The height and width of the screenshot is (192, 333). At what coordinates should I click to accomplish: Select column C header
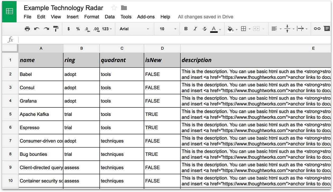pos(122,48)
